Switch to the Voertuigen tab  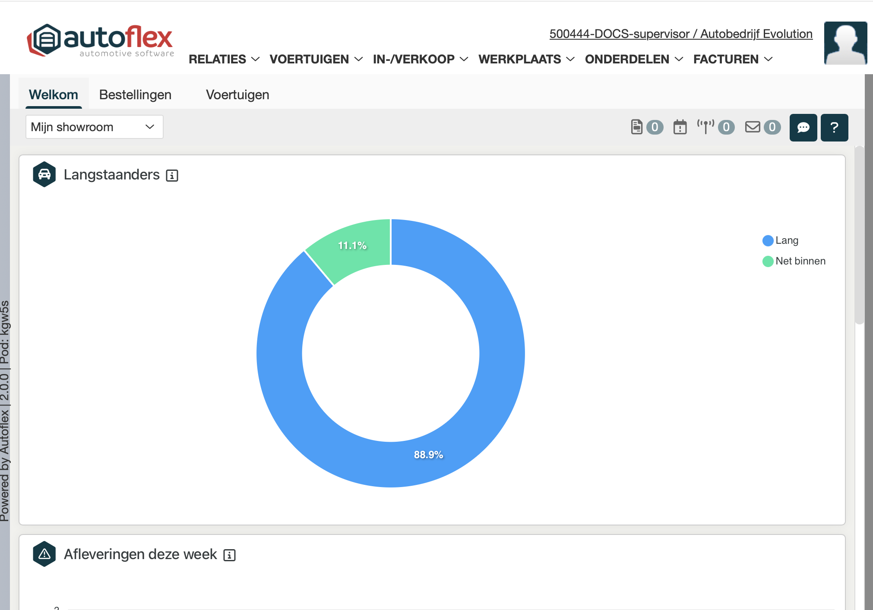click(x=237, y=95)
